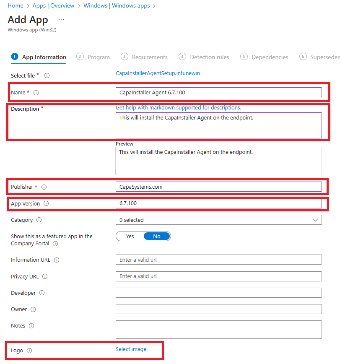Go to the Dependencies step tab
This screenshot has width=340, height=364.
264,57
